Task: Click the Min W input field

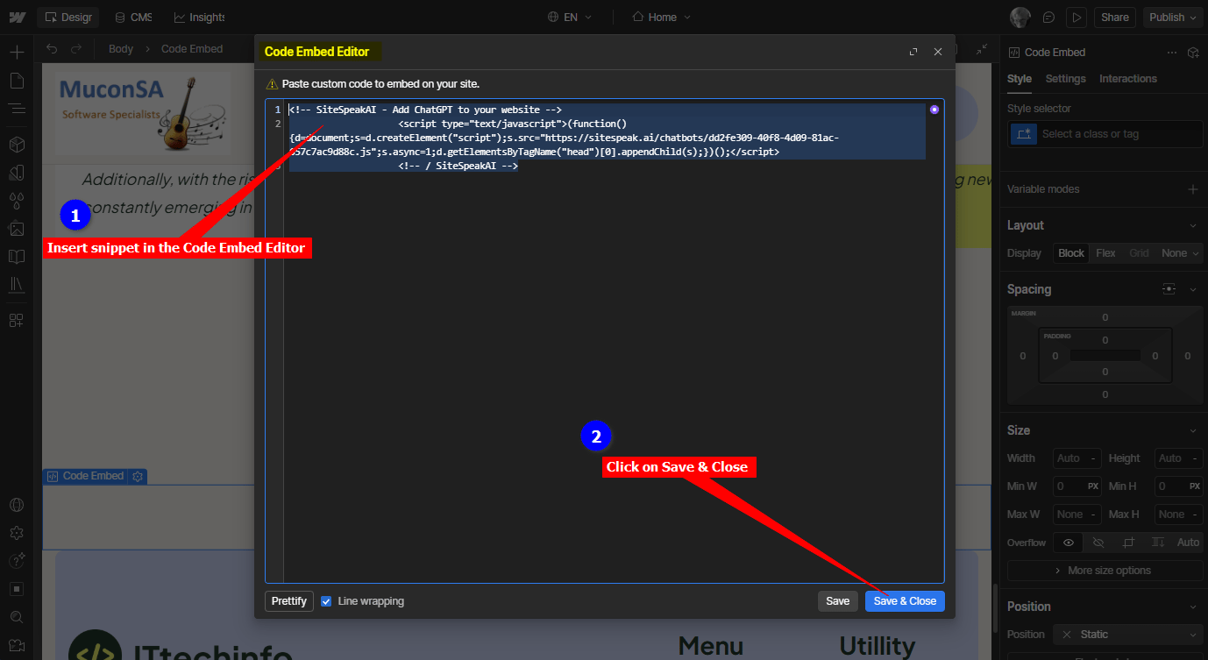Action: coord(1077,486)
